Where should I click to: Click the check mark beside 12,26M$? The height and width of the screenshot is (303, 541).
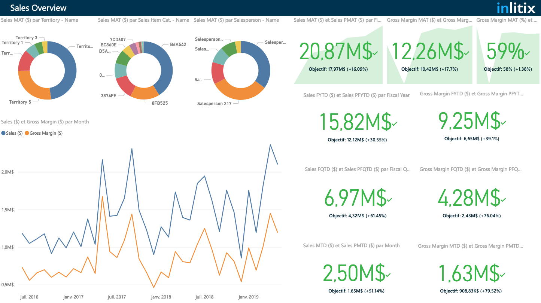(x=466, y=54)
